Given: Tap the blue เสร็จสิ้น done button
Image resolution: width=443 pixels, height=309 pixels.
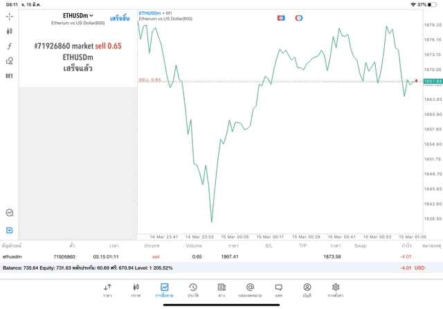Looking at the screenshot, I should click(120, 19).
